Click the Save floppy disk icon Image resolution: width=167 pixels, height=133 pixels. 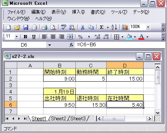point(26,27)
